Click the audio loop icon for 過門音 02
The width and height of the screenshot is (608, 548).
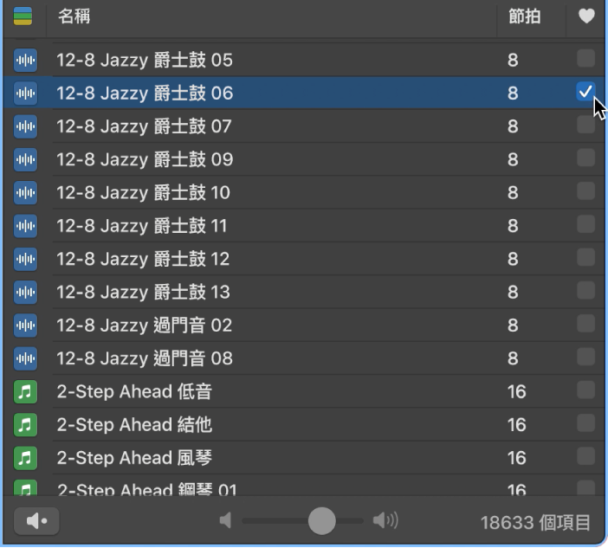pos(26,326)
